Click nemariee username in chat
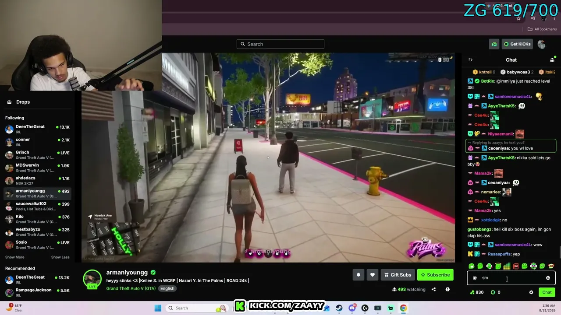The width and height of the screenshot is (561, 315). coord(491,192)
